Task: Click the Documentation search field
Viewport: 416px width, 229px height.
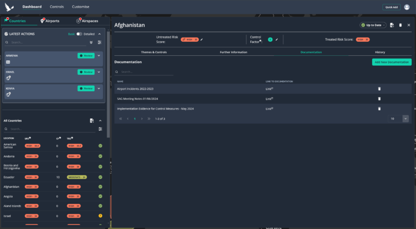Action: coord(144,72)
